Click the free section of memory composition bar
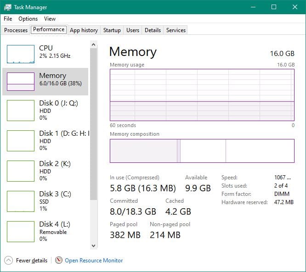 pos(260,151)
